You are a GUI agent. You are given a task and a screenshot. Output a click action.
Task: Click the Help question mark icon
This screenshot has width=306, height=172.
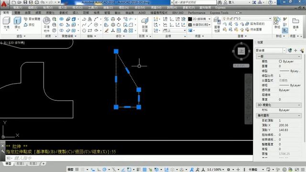270,2
